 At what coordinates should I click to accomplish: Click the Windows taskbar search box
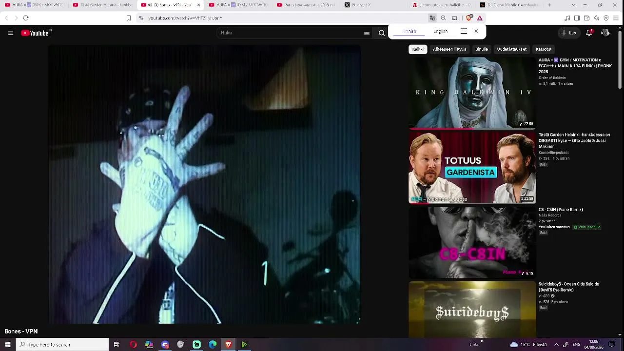pos(62,345)
